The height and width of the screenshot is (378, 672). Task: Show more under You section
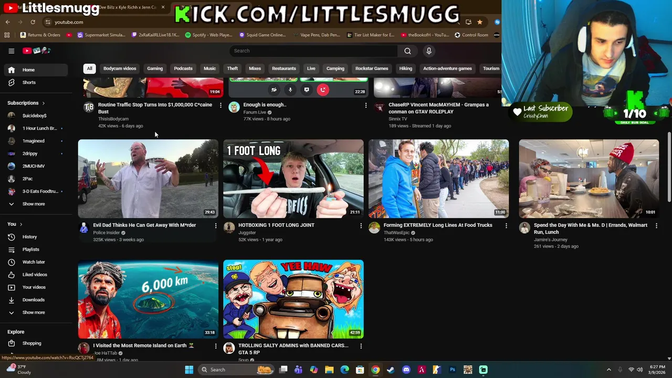(x=36, y=312)
